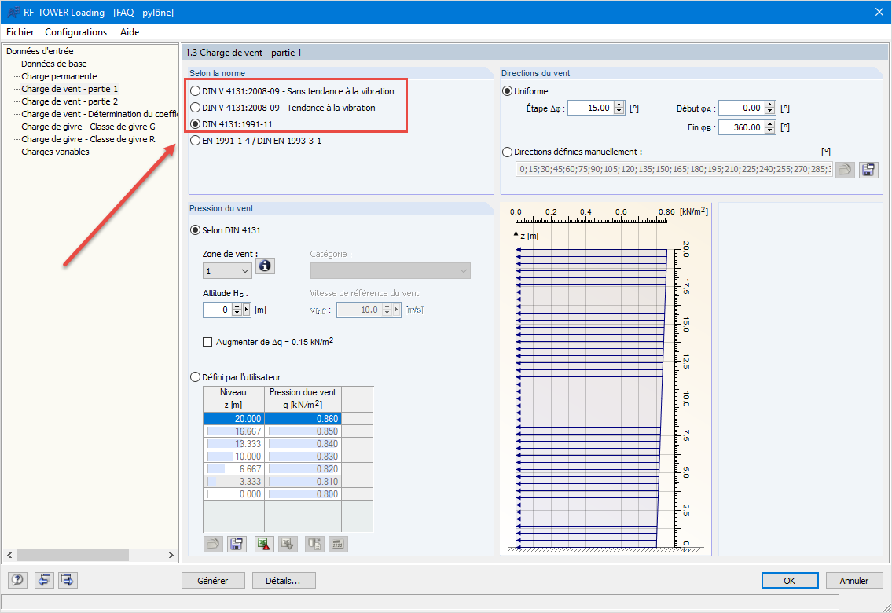Click save icon below pressure table
Viewport: 892px width, 613px height.
point(237,544)
